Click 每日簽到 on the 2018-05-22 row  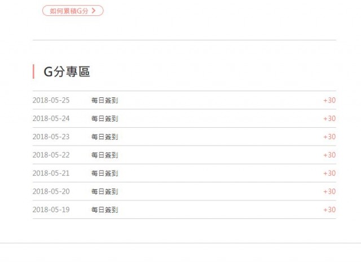tap(104, 155)
